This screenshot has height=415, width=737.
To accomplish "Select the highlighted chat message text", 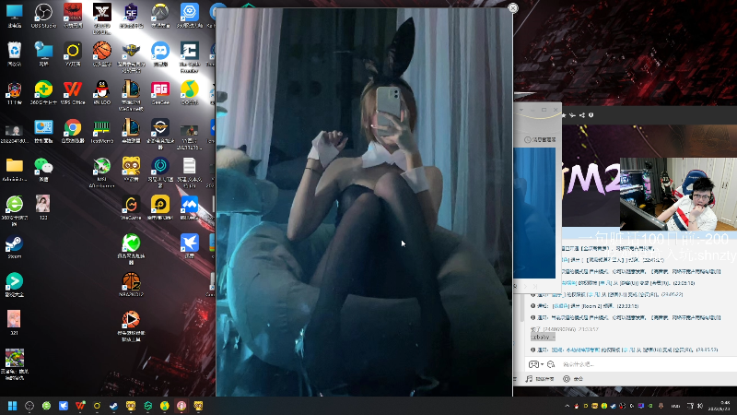I will tap(543, 337).
